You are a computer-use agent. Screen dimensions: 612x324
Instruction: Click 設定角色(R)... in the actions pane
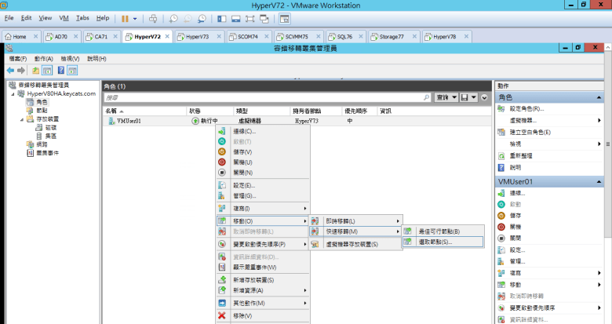(527, 109)
